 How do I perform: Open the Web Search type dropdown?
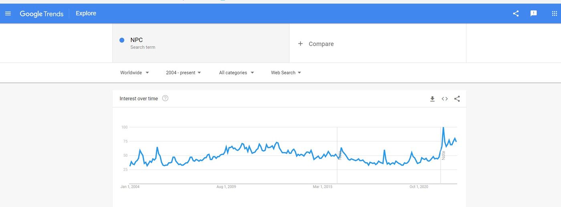(286, 73)
